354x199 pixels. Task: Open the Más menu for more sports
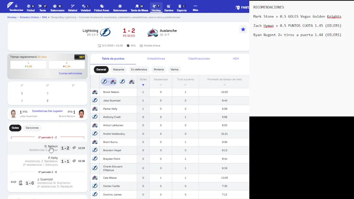tap(195, 8)
